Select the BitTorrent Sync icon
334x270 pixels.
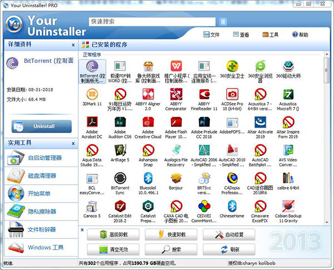click(x=120, y=178)
